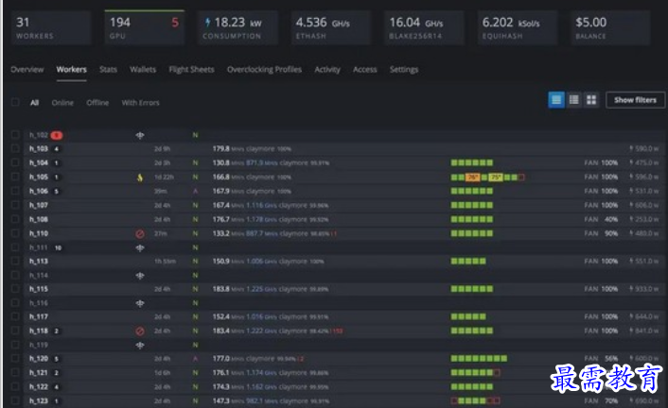Open worker h_108 details
Viewport: 668px width, 408px height.
coord(39,219)
